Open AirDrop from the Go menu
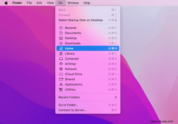 pos(88,64)
